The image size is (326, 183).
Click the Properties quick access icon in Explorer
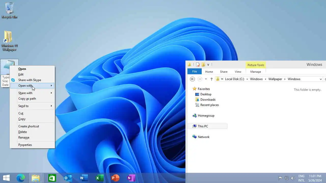pyautogui.click(x=198, y=65)
